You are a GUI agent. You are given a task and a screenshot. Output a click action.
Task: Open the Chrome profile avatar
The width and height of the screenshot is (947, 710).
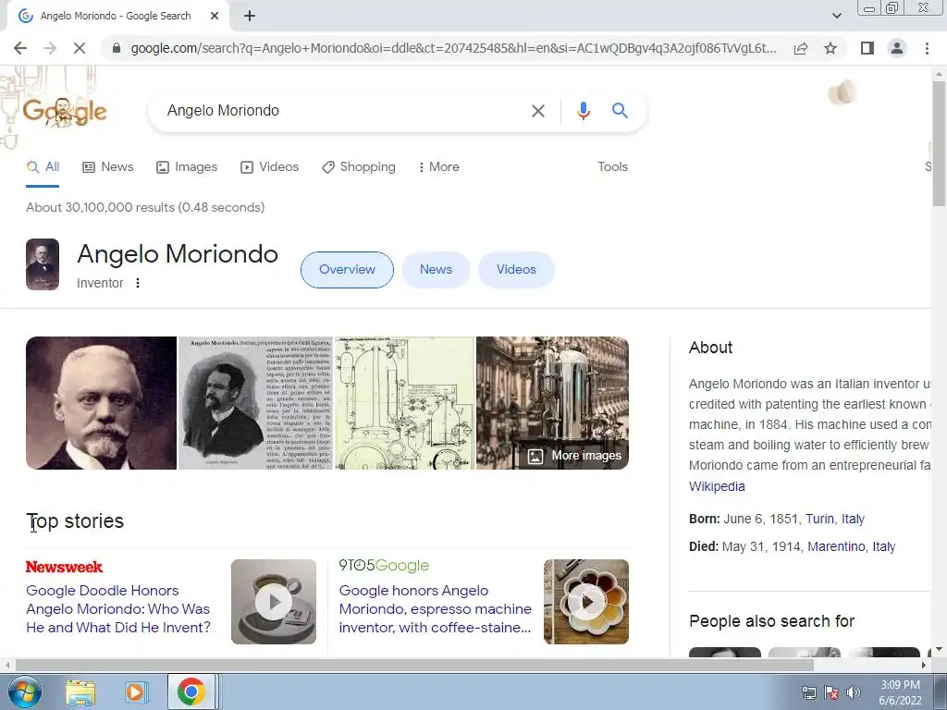point(897,48)
